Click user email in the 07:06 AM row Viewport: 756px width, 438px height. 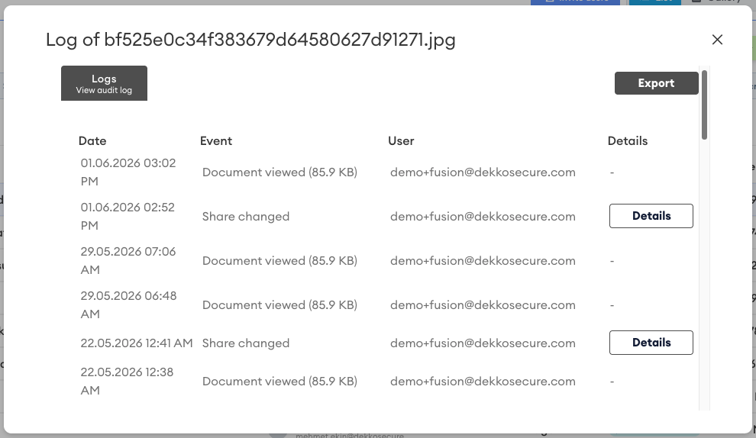pos(483,261)
